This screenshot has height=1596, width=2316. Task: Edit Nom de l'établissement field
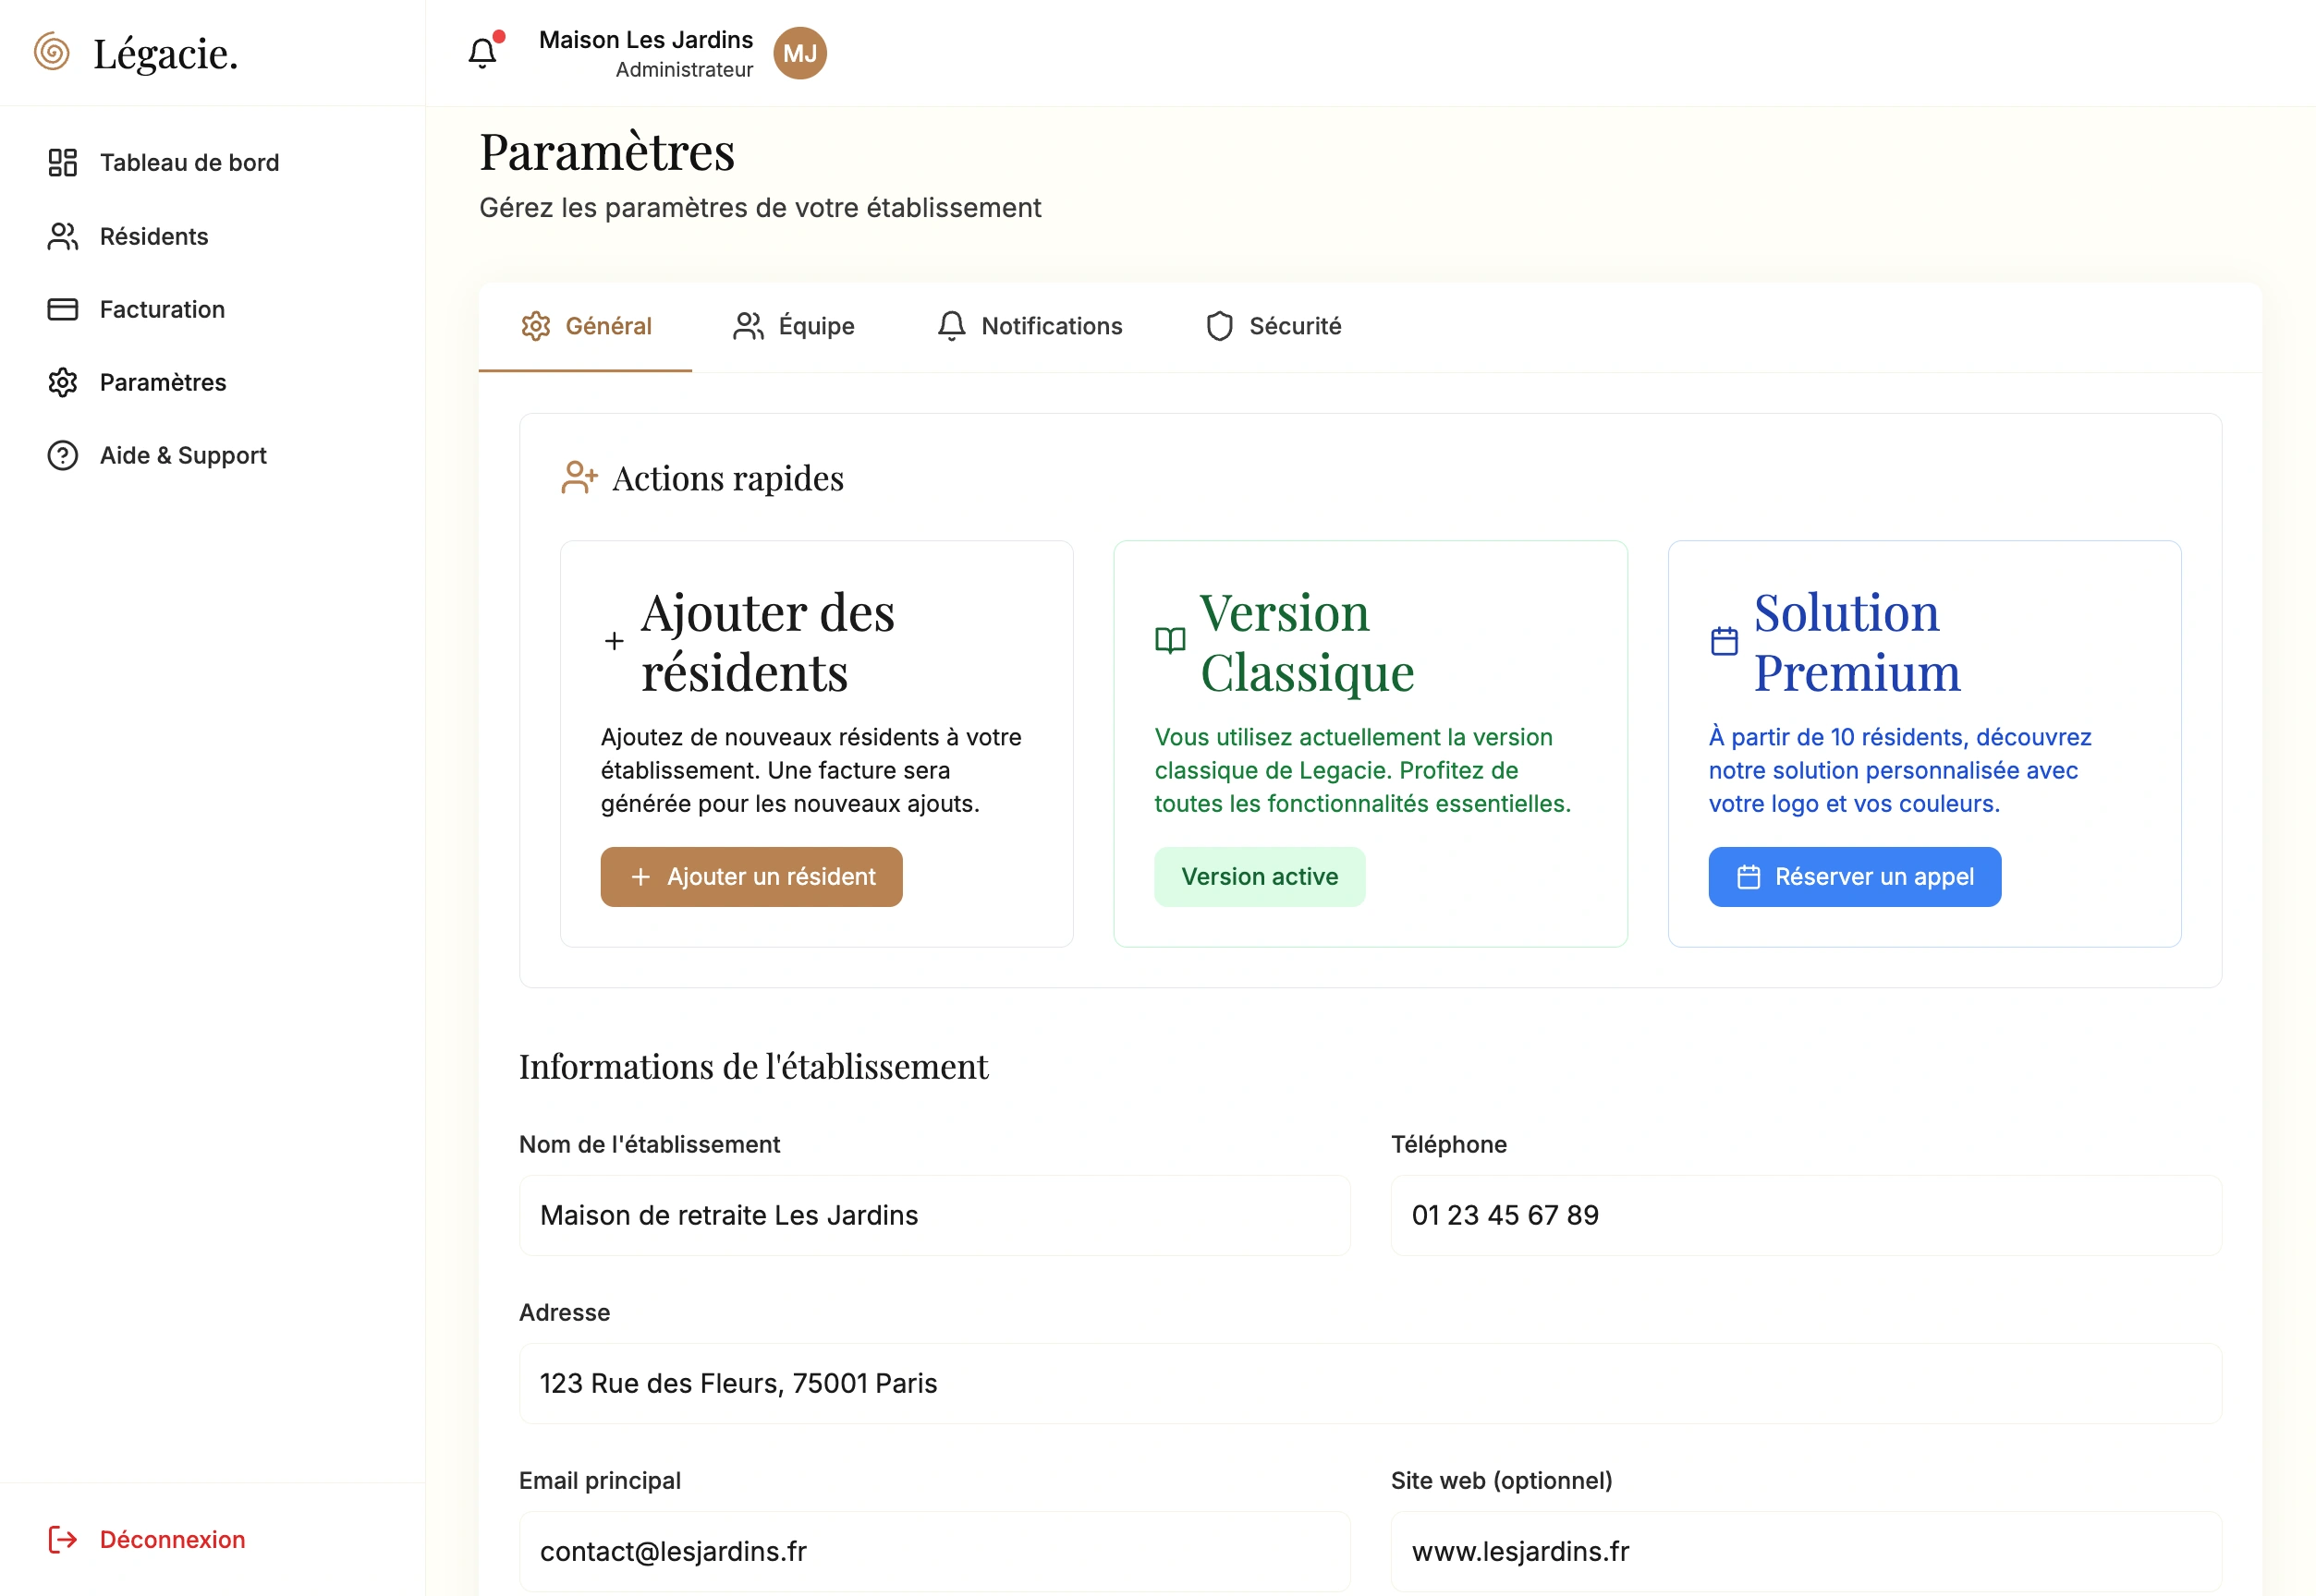[934, 1215]
